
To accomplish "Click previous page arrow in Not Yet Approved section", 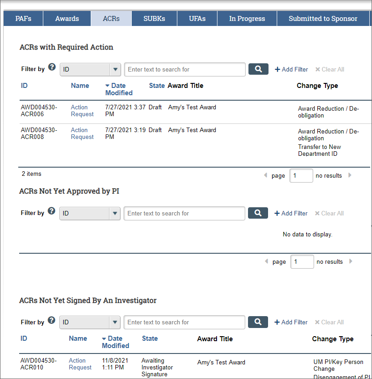I will click(x=266, y=261).
